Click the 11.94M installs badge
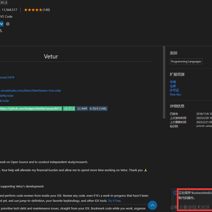 coord(82,109)
